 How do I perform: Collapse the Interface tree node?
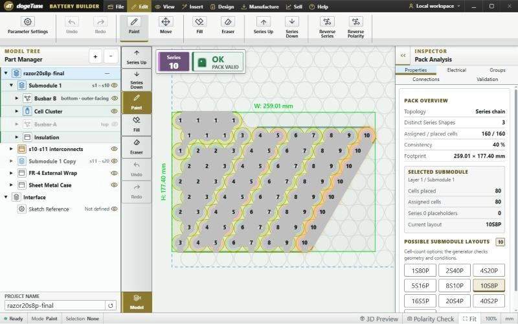click(x=6, y=197)
